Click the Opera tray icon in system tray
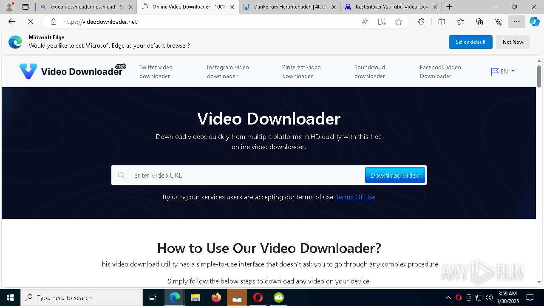Screen dimensions: 544x306 coord(459,297)
